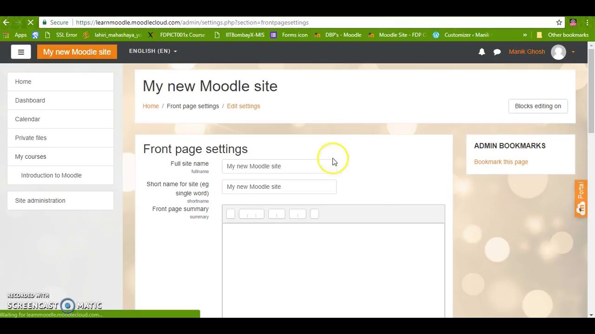Open Private files in side navigation

60,138
